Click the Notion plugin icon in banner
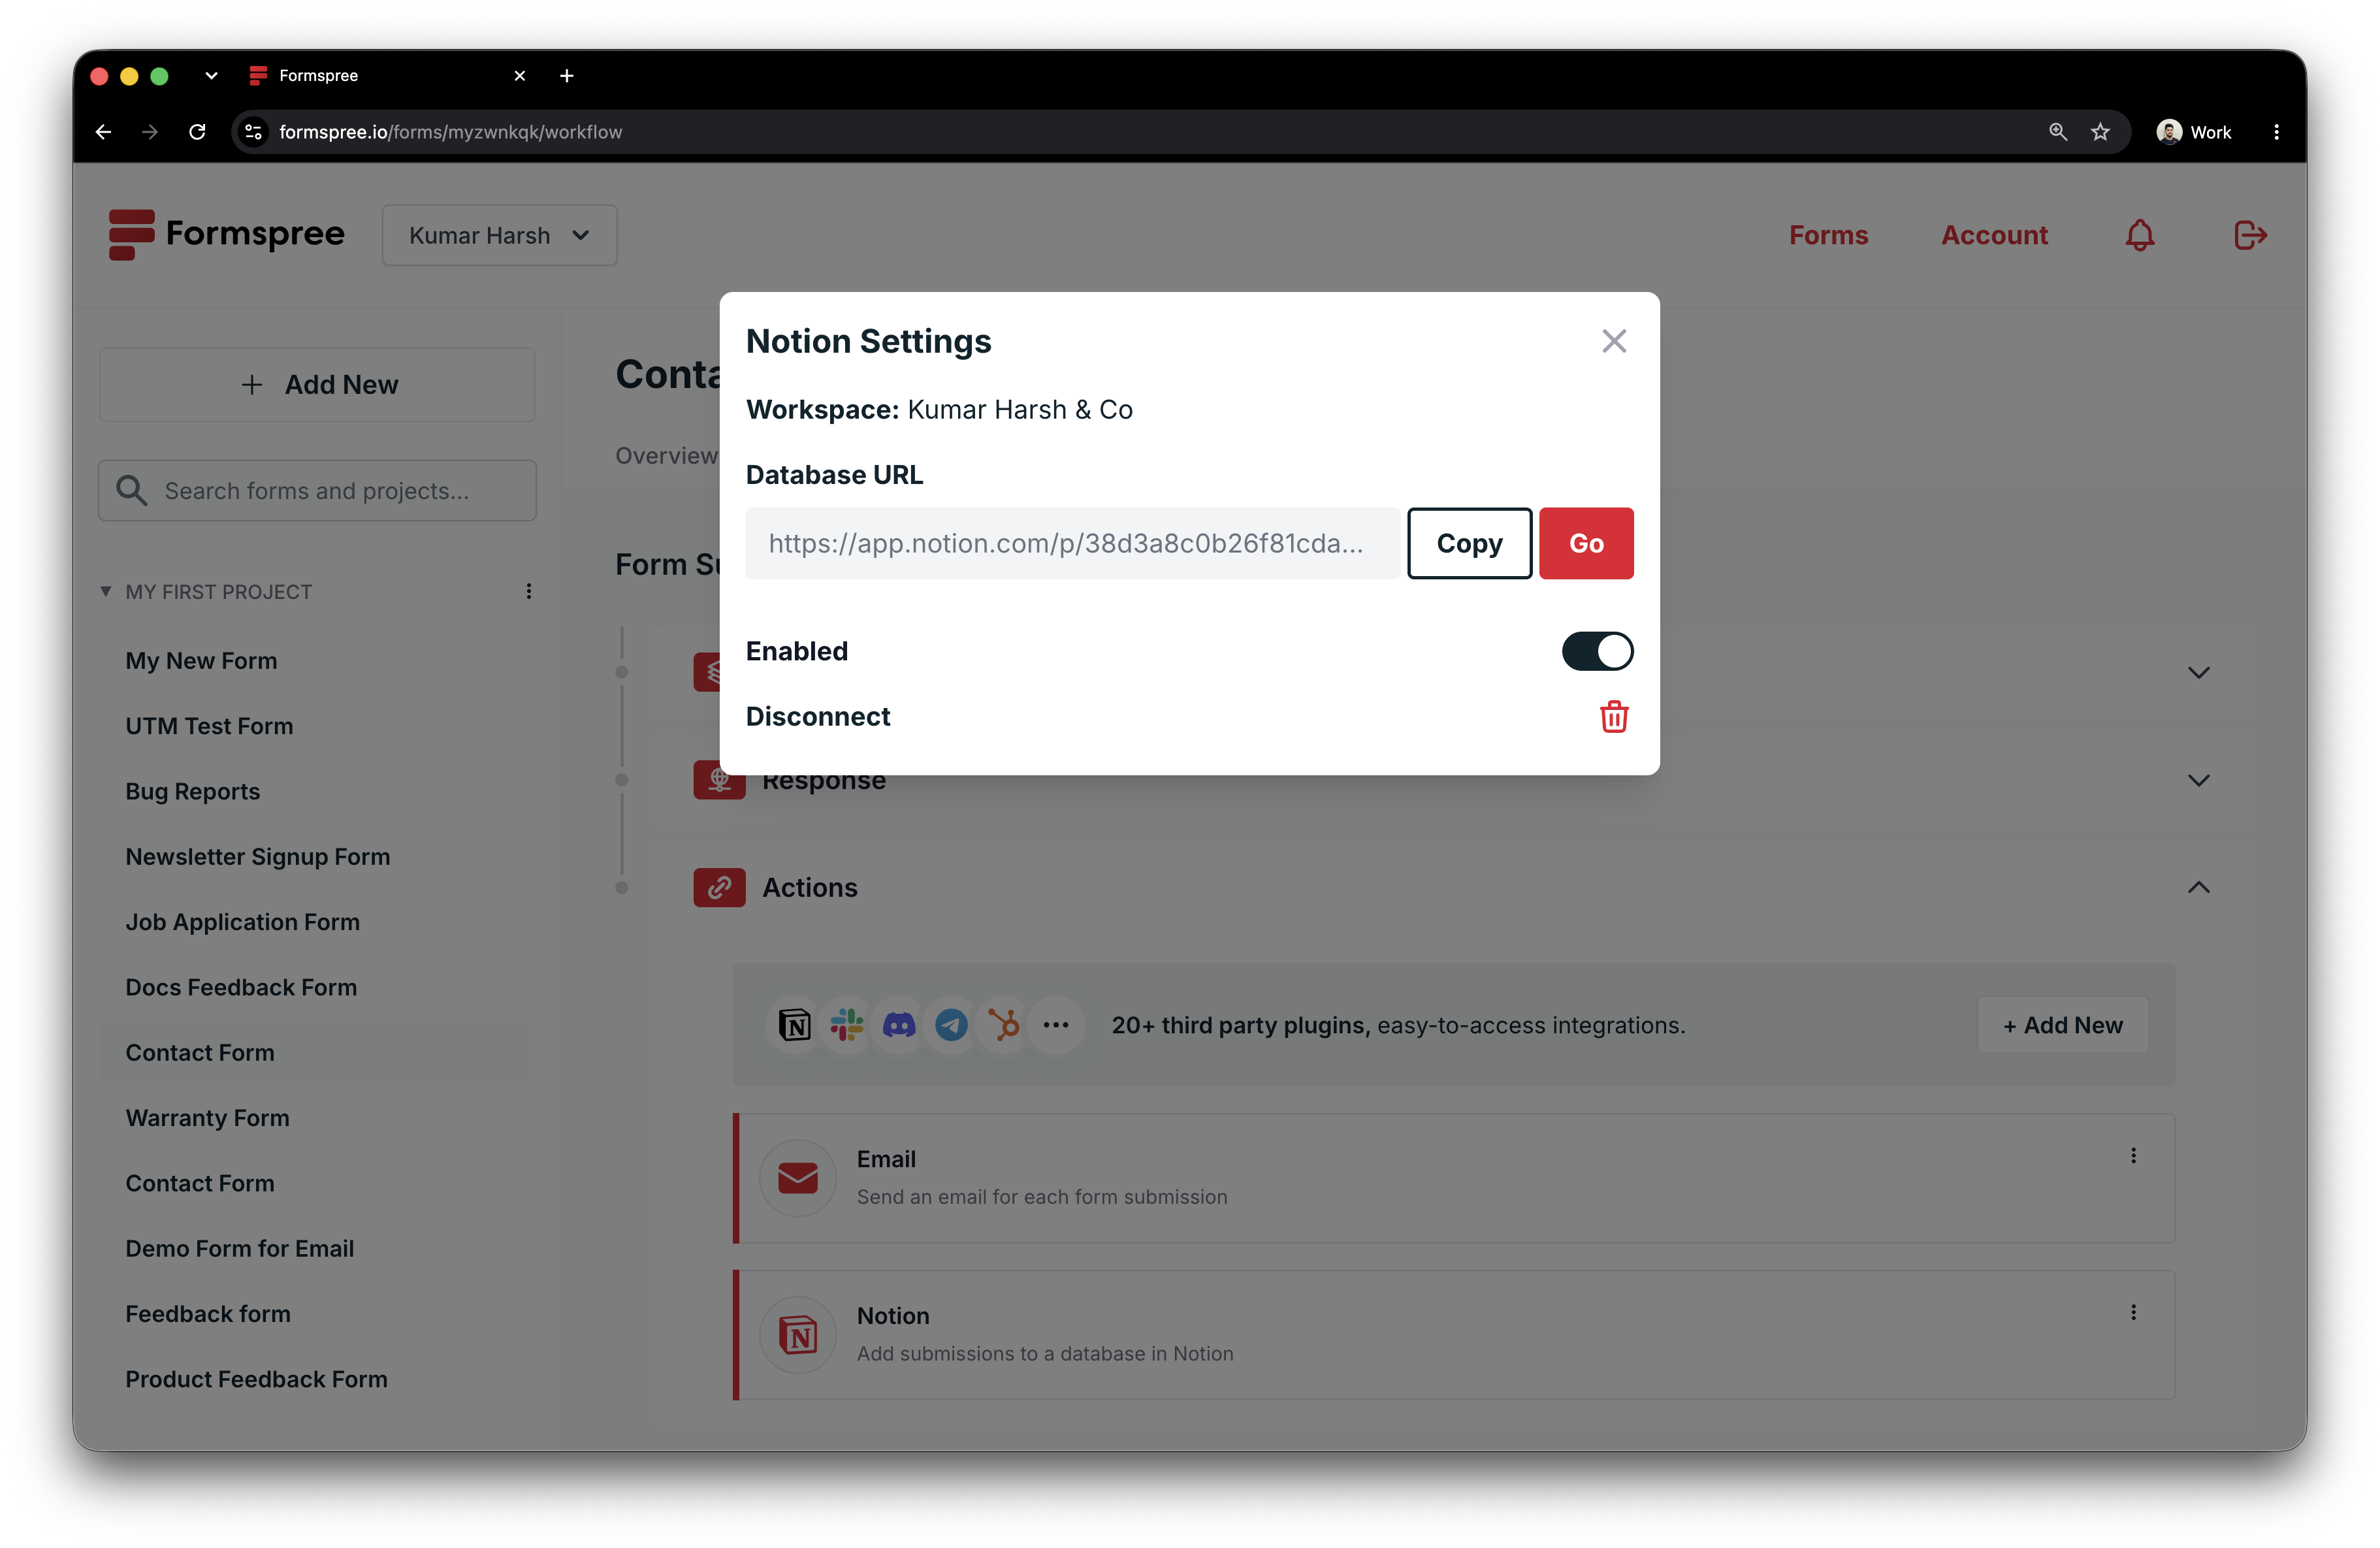The width and height of the screenshot is (2380, 1548). (794, 1025)
